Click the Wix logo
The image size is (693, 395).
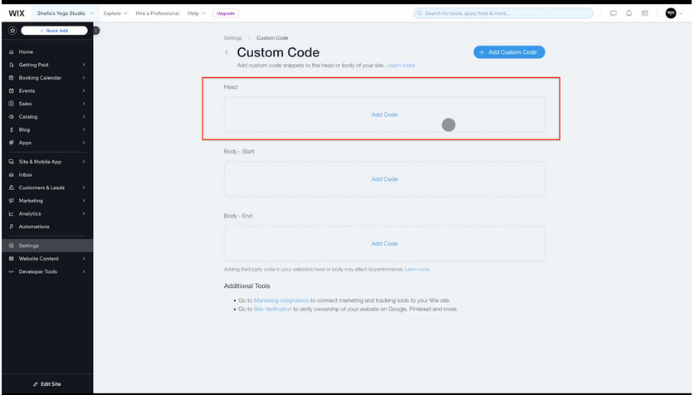(x=17, y=13)
